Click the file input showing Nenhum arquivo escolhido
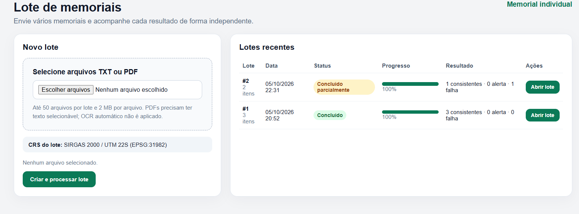Viewport: 579px width, 214px height. 117,90
